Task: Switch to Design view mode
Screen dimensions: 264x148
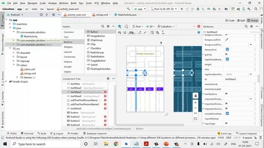Action: pyautogui.click(x=253, y=21)
